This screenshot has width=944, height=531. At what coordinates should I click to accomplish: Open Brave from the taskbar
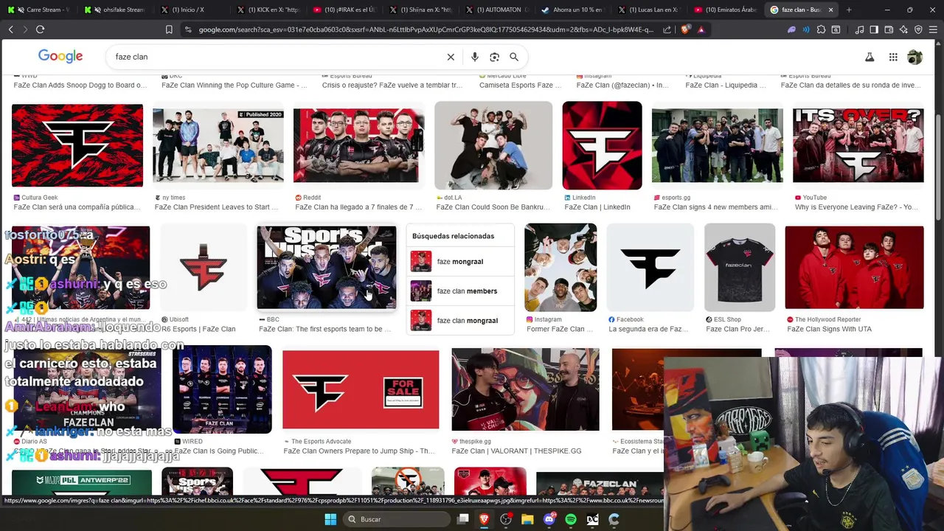(x=484, y=519)
